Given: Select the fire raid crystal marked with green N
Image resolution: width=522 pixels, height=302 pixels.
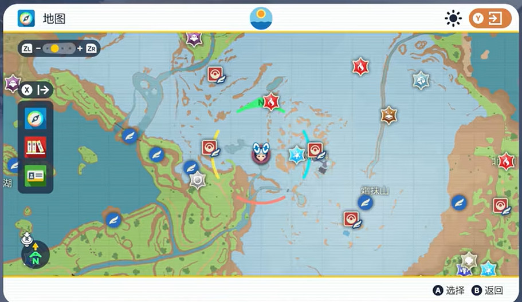Looking at the screenshot, I should click(x=271, y=102).
